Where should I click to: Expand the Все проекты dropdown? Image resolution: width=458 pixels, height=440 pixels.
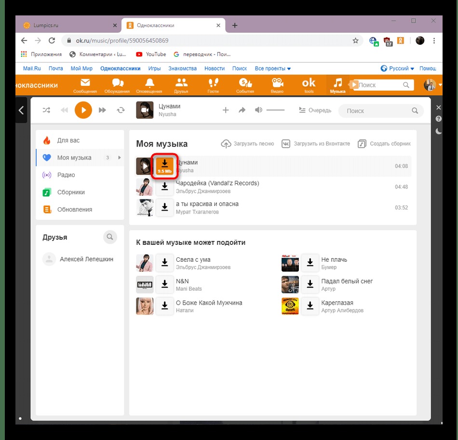pyautogui.click(x=273, y=68)
